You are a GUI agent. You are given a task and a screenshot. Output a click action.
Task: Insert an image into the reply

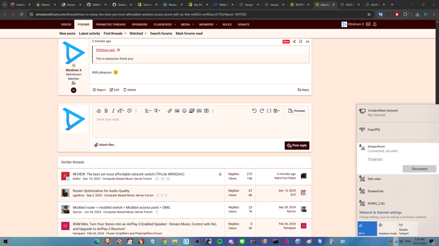[x=177, y=111]
